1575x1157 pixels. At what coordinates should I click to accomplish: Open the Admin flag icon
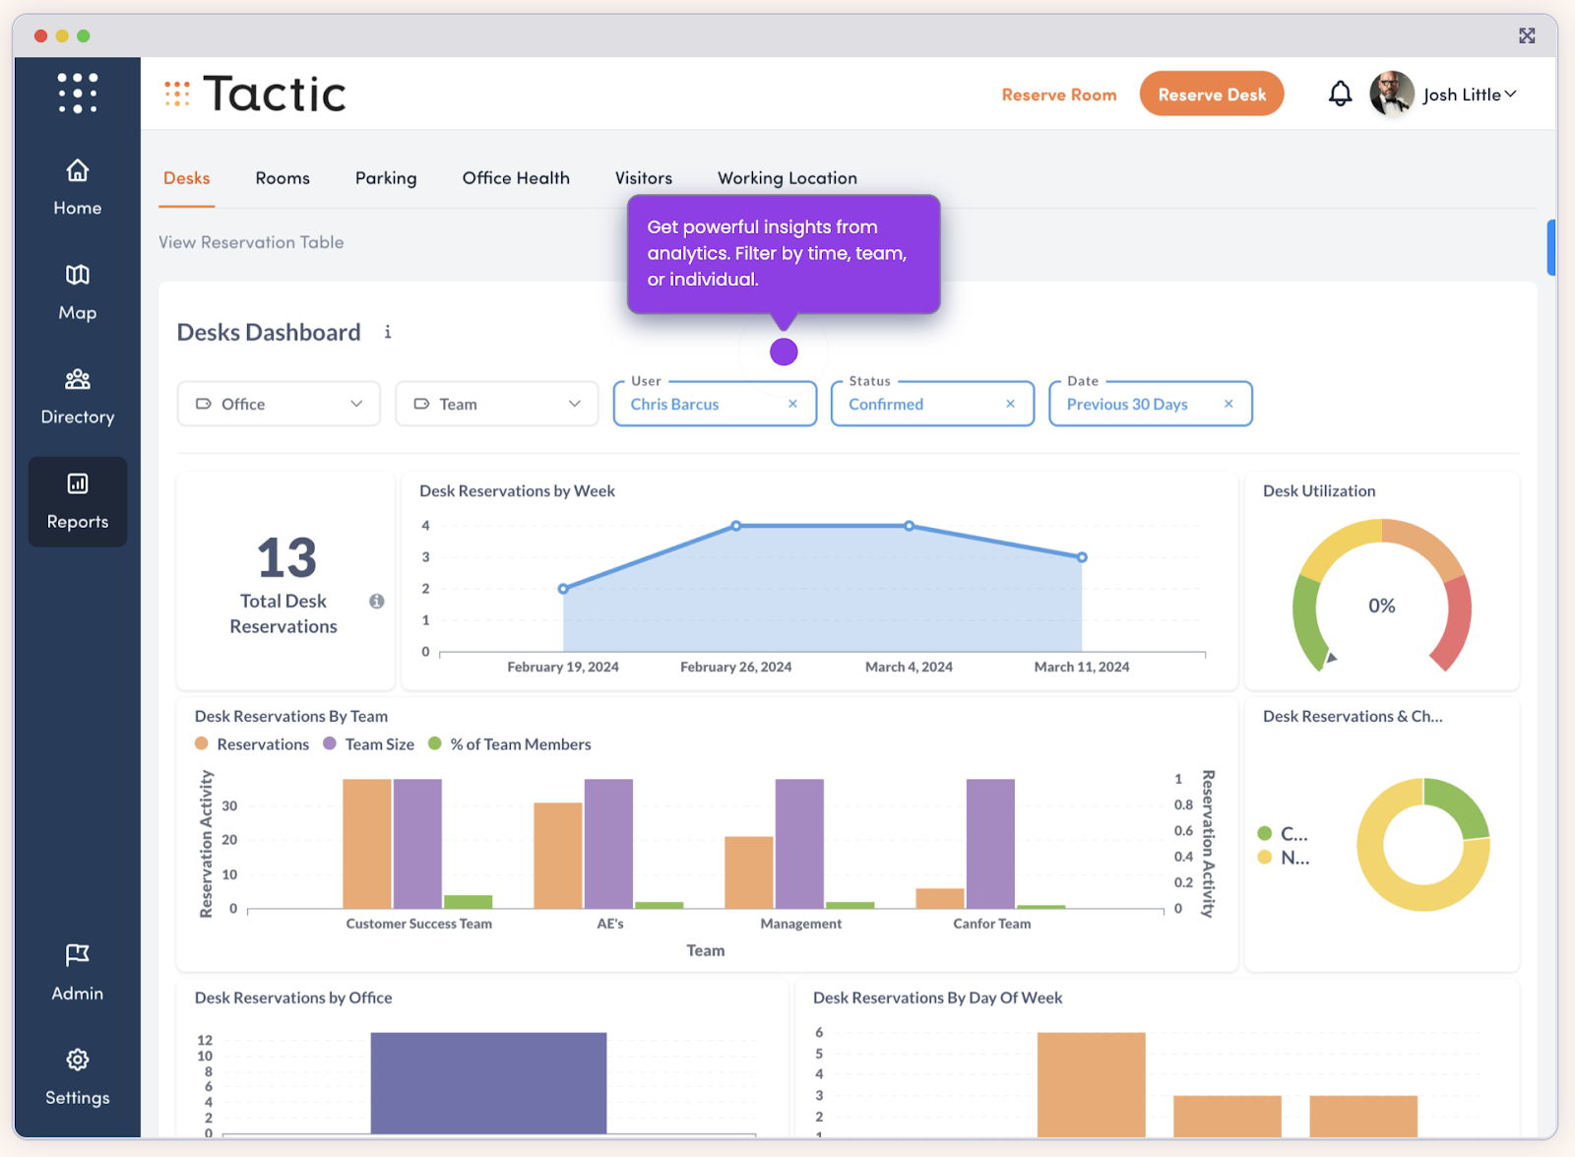(77, 954)
